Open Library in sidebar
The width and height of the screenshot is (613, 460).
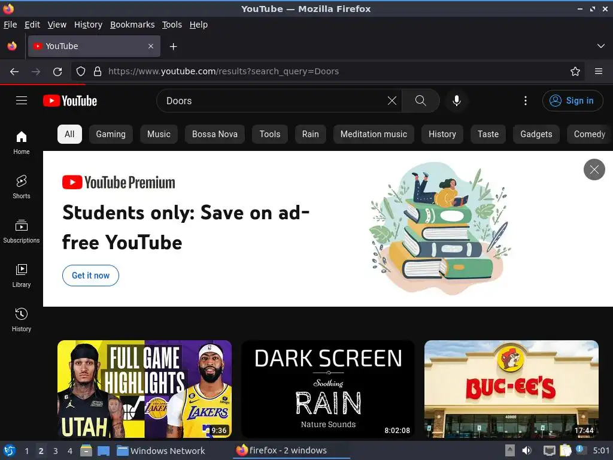coord(22,276)
